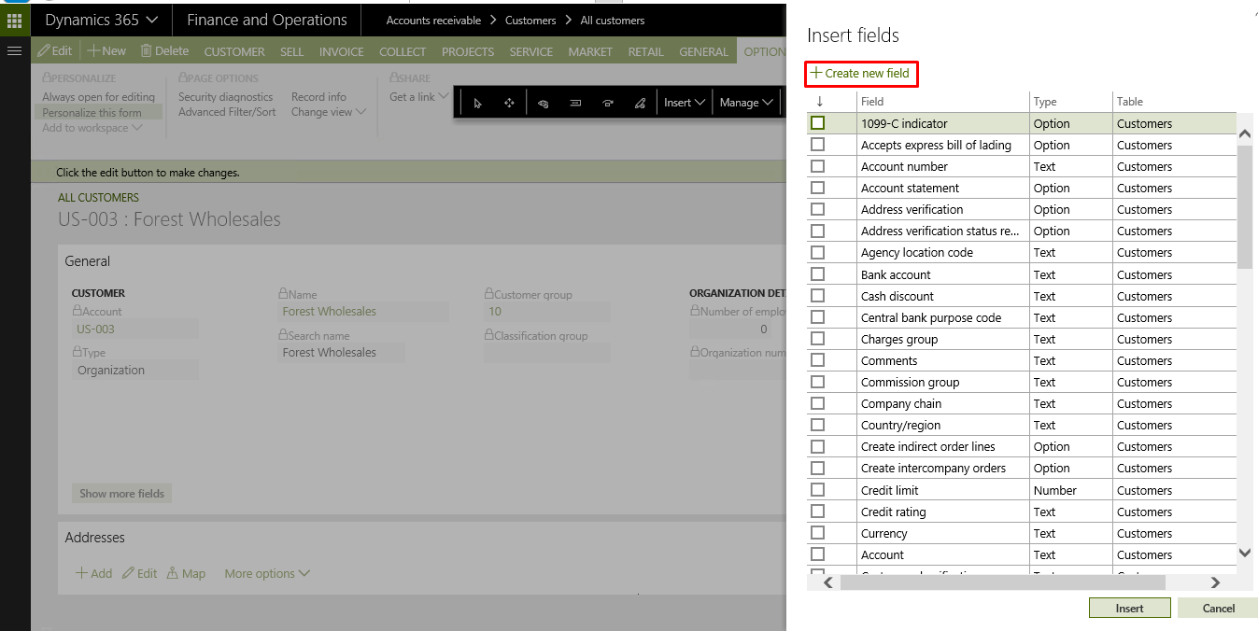Click Accounts receivable in the breadcrumb

(433, 20)
